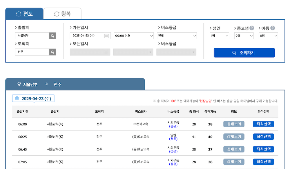
Task: Click the available seats value 27
Action: click(x=210, y=149)
